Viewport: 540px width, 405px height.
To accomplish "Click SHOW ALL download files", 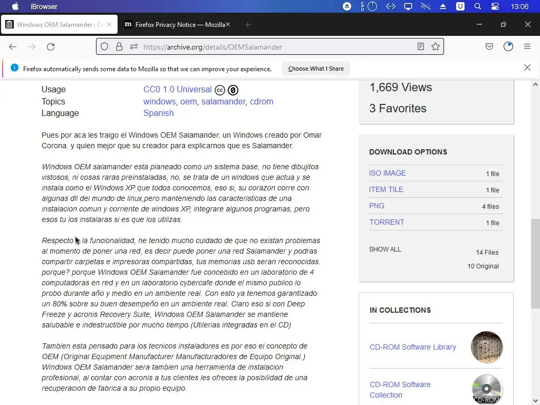I will (x=385, y=249).
